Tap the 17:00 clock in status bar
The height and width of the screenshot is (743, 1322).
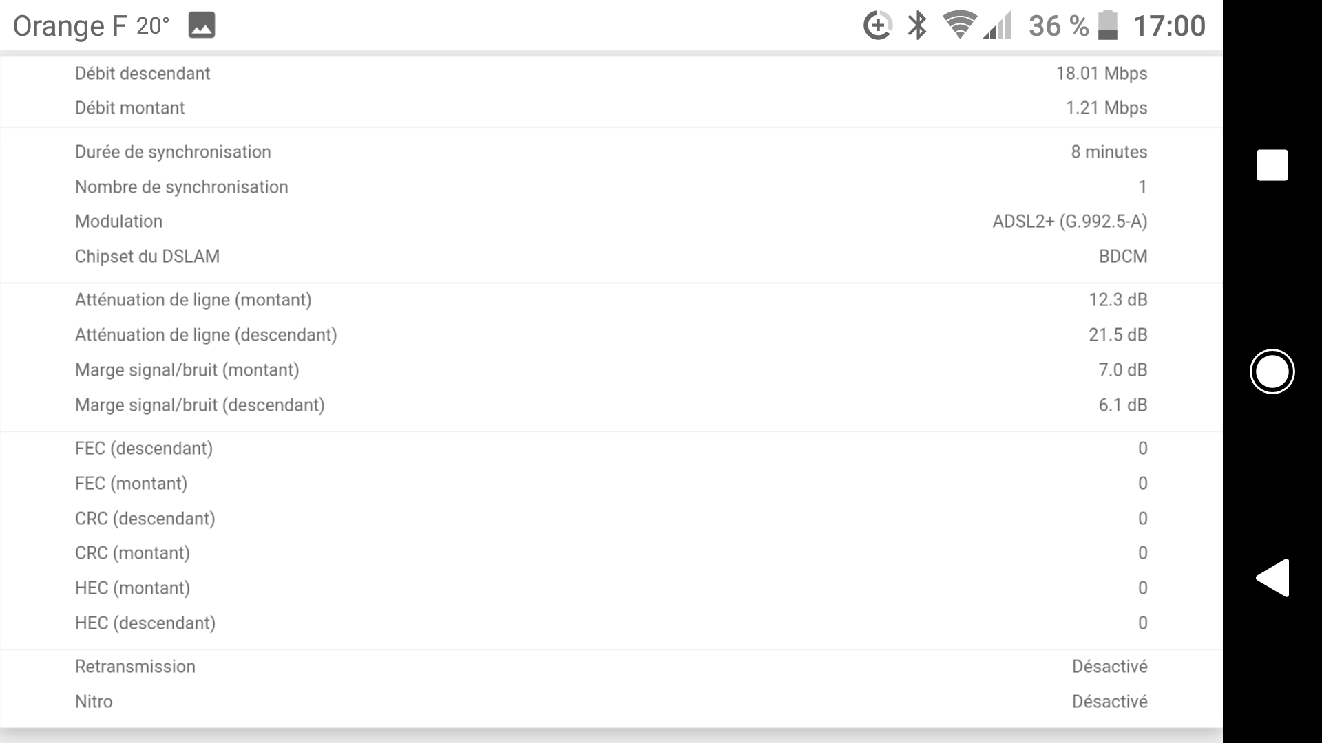click(1169, 26)
